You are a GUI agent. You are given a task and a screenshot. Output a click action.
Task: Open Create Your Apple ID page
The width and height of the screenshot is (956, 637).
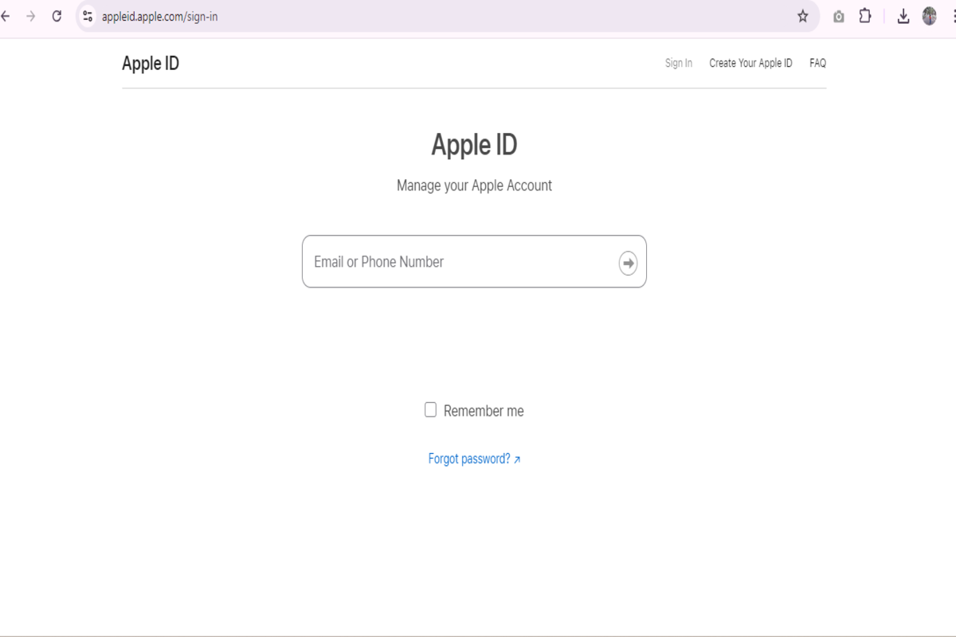tap(750, 63)
